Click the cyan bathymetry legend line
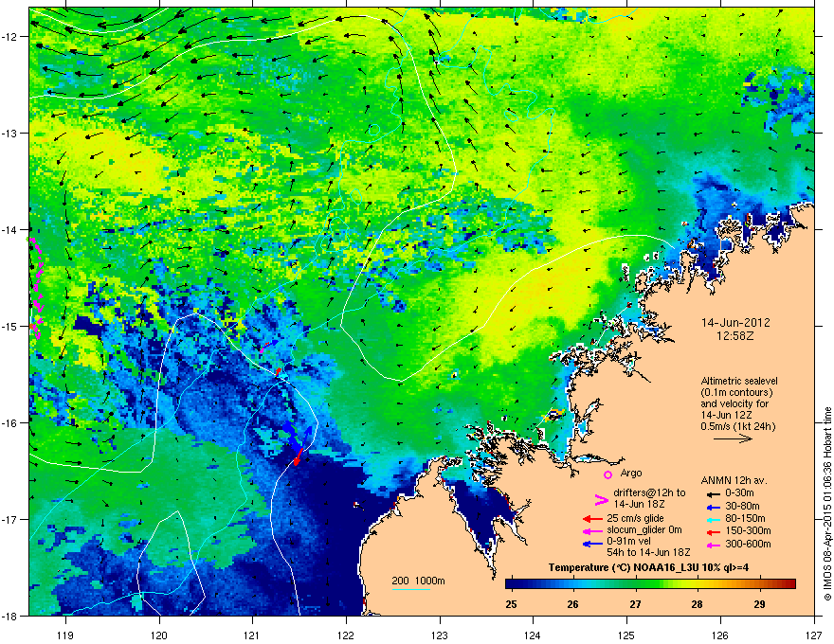 pos(411,590)
